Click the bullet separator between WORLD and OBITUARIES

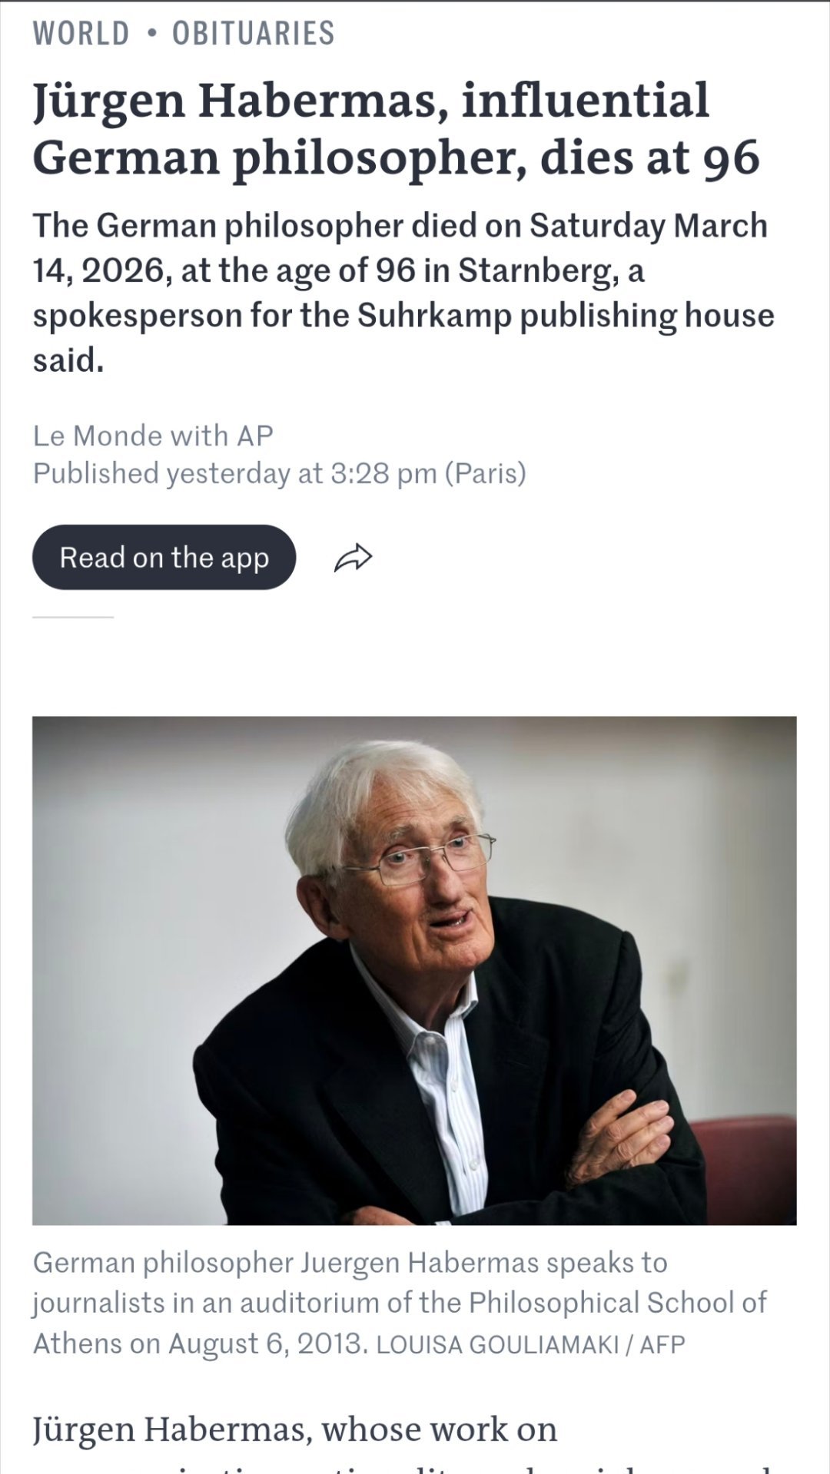pyautogui.click(x=151, y=34)
